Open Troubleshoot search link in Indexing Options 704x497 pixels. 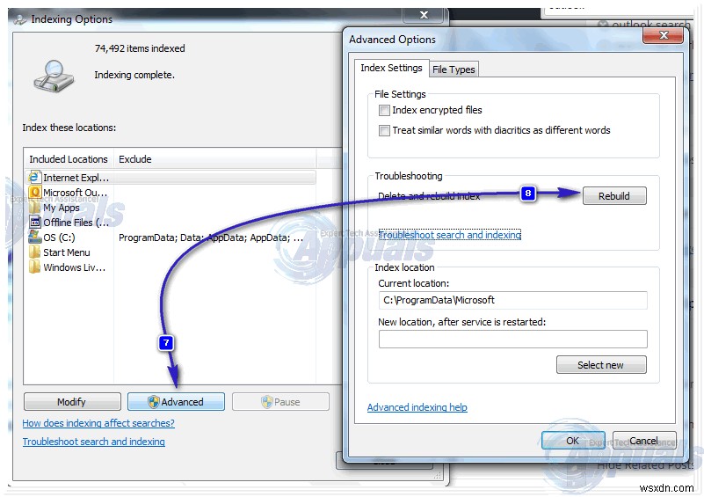(94, 442)
